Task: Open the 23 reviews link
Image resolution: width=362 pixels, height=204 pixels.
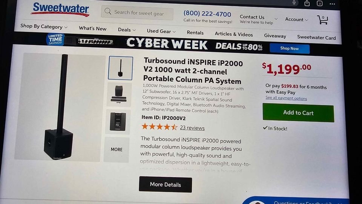Action: point(192,128)
